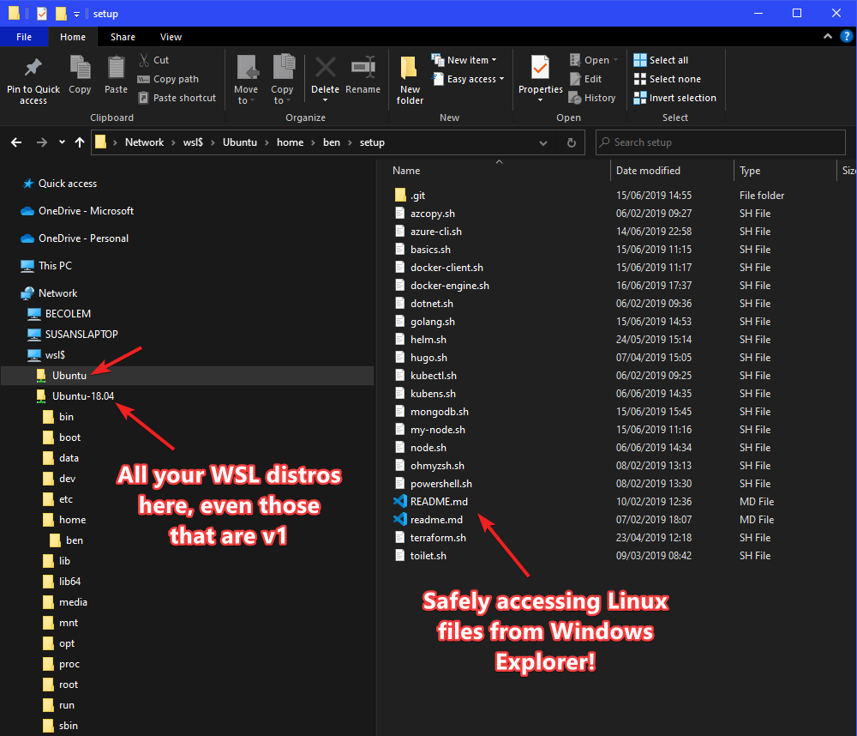Click the Copy icon in Clipboard group

tap(80, 69)
